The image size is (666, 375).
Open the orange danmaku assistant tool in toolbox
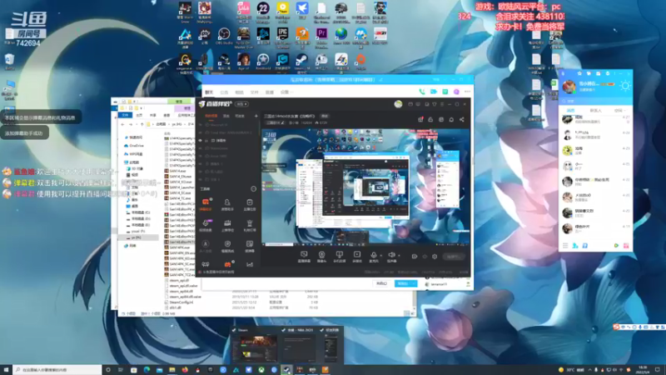[x=206, y=203]
